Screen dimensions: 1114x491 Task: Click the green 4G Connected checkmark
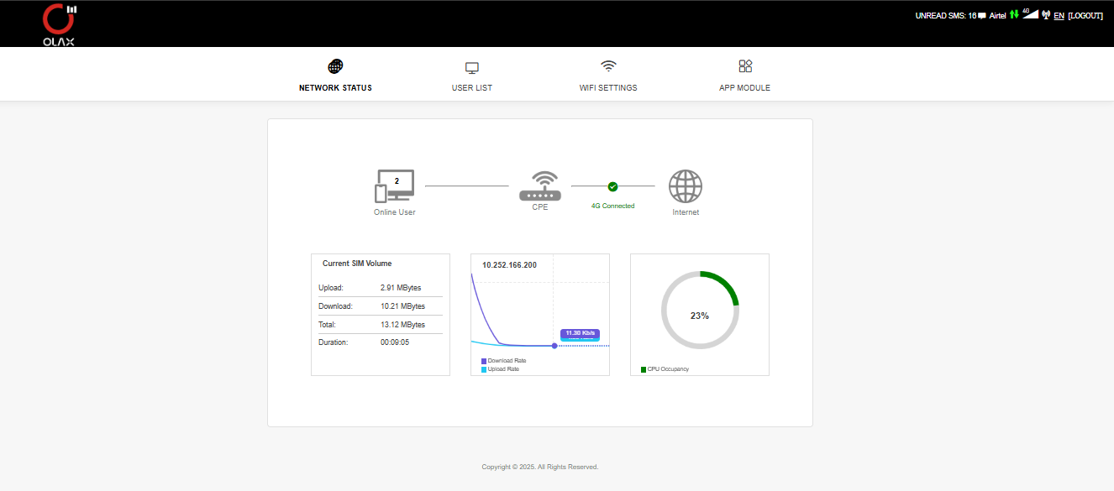point(612,186)
